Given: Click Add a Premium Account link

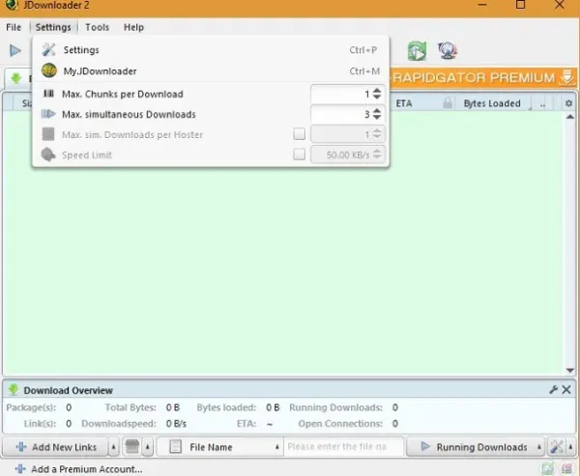Looking at the screenshot, I should coord(79,469).
